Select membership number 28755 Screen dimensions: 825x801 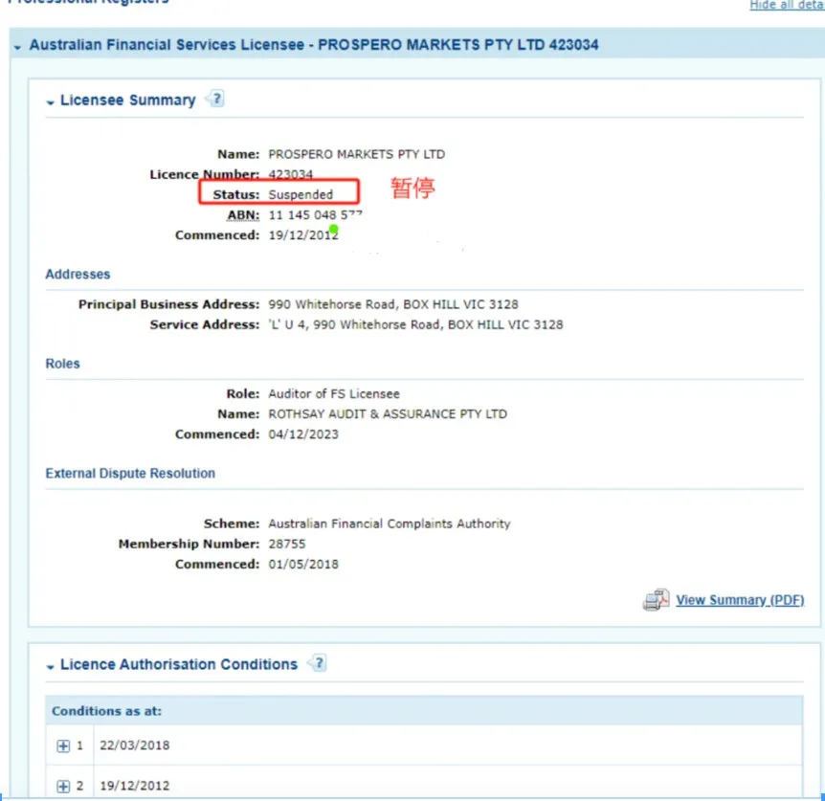coord(287,544)
